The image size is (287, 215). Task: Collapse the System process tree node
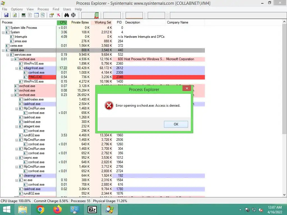pyautogui.click(x=3, y=32)
